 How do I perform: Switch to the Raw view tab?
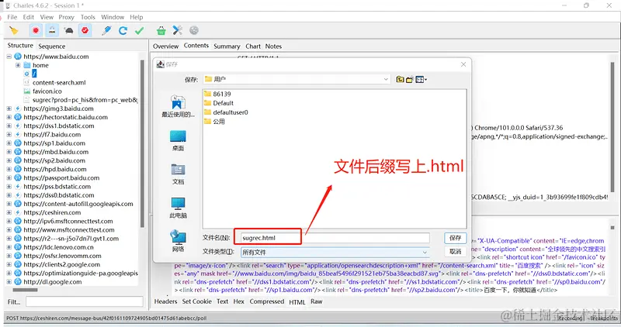click(x=316, y=301)
